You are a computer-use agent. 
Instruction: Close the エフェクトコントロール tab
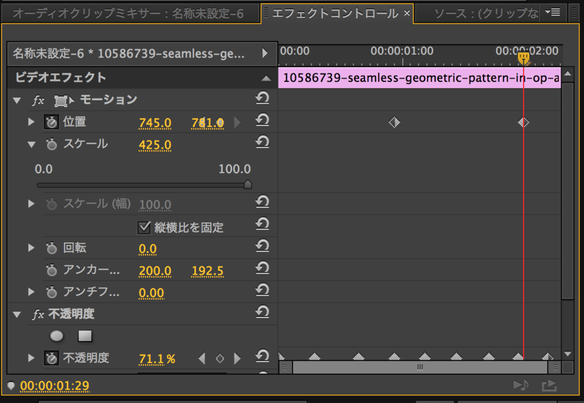click(407, 14)
